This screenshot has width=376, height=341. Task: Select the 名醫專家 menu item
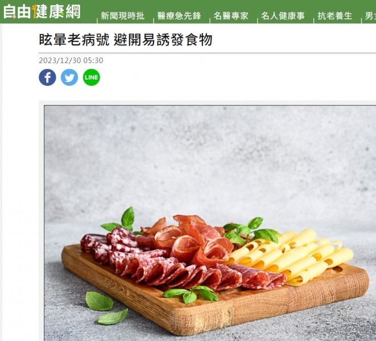(231, 16)
